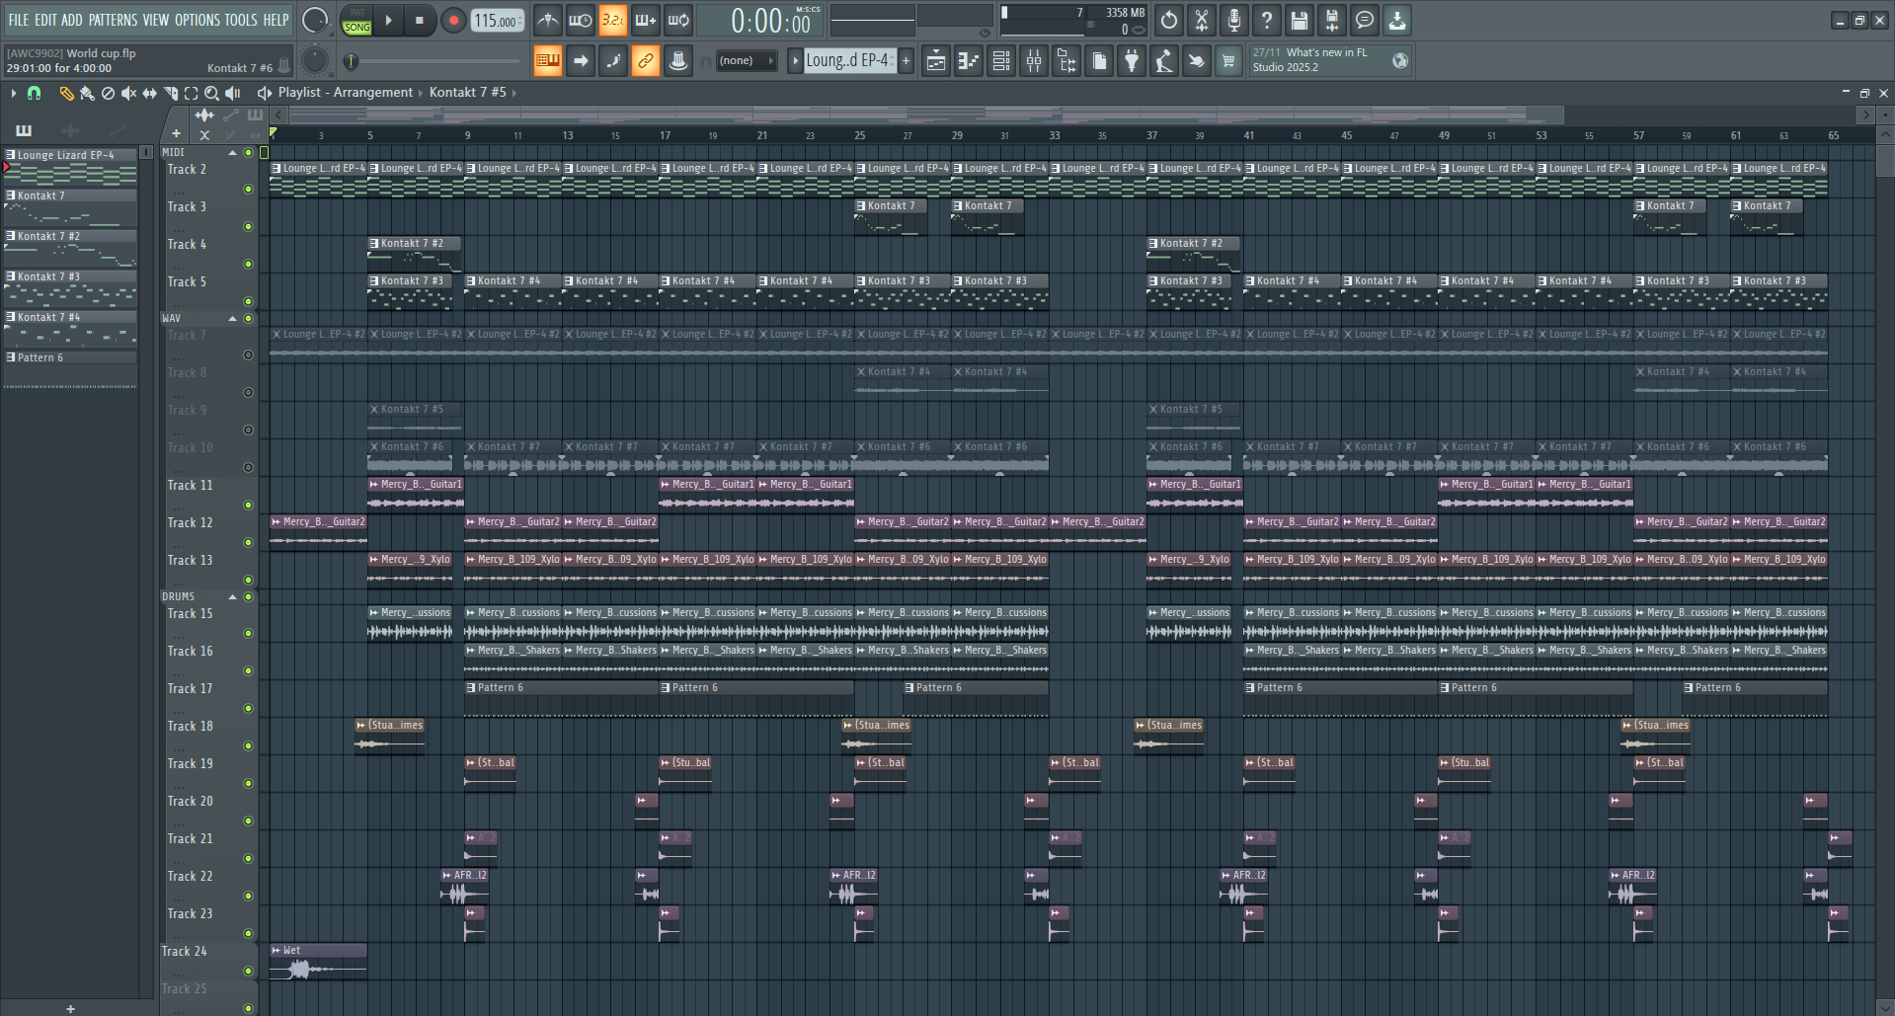The image size is (1895, 1016).
Task: Open pattern options arrow beside pattern selector
Action: (x=795, y=60)
